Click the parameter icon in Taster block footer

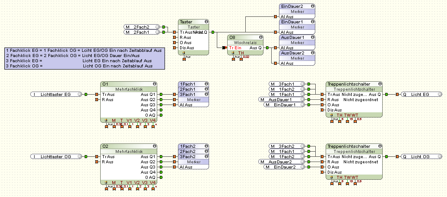pos(185,53)
